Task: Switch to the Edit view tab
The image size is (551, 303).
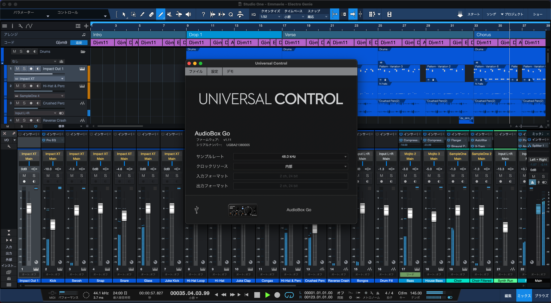Action: 508,296
